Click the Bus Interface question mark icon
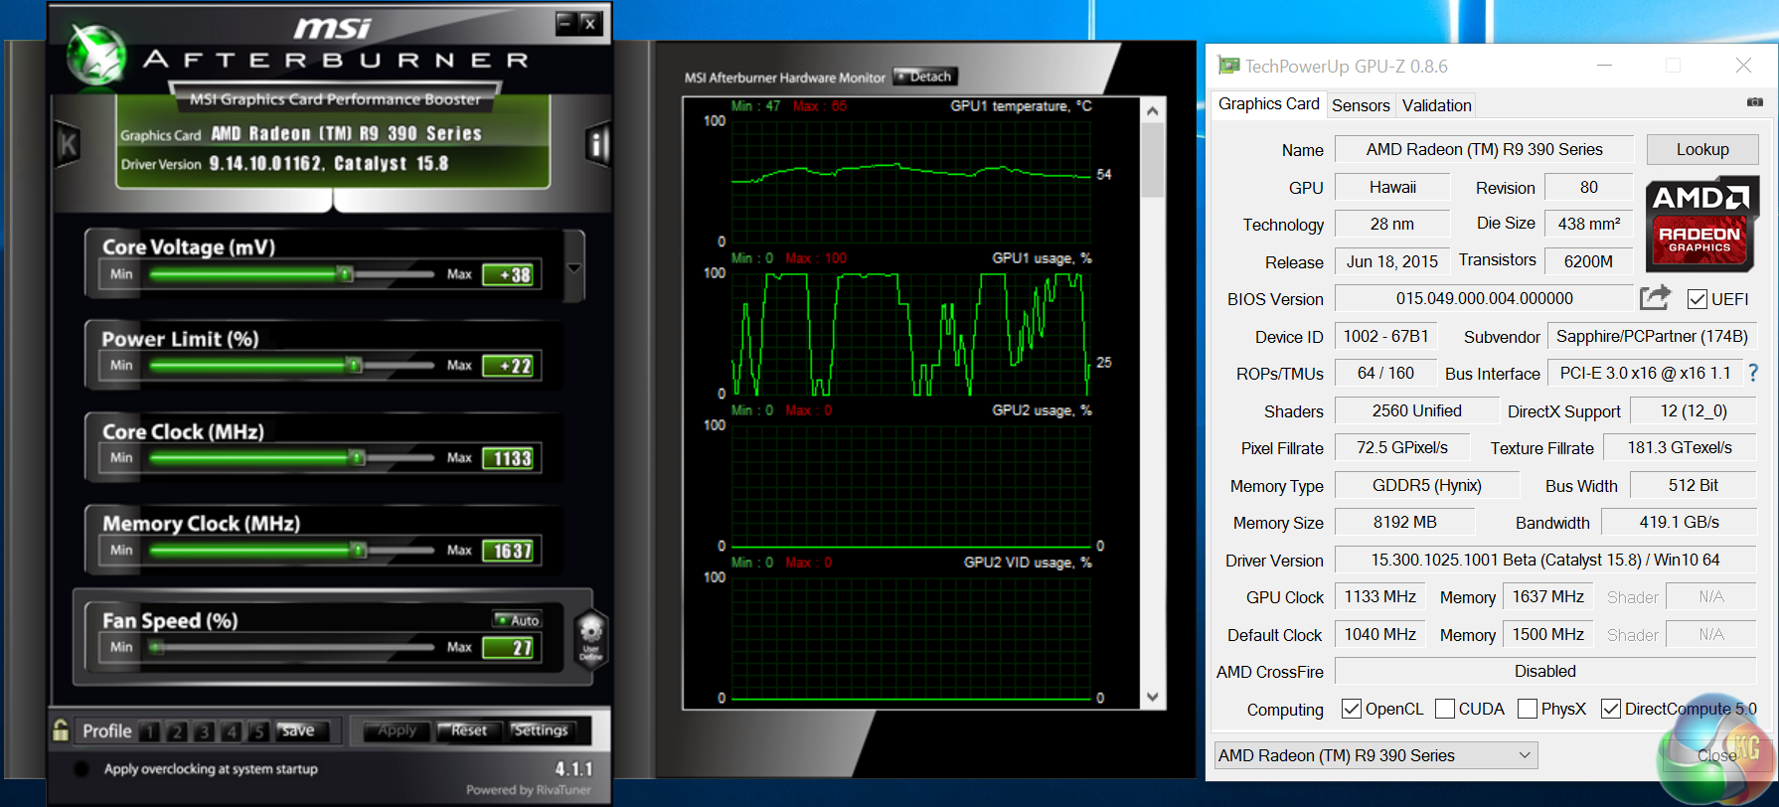The height and width of the screenshot is (807, 1779). [x=1753, y=373]
